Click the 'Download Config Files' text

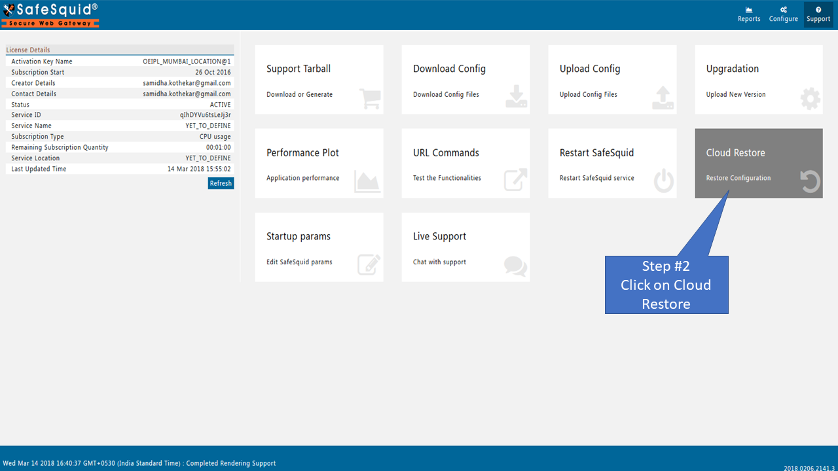[x=446, y=94]
